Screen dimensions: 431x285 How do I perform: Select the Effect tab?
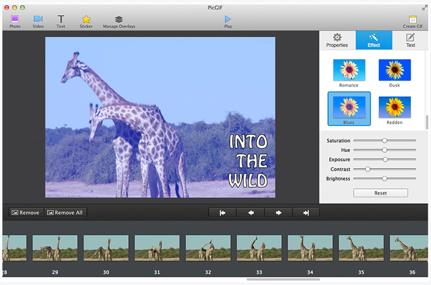374,40
